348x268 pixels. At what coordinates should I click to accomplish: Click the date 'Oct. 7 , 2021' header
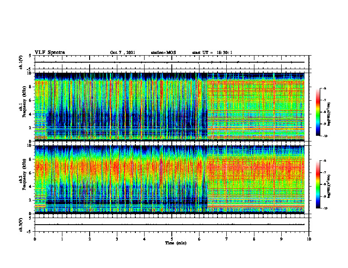click(x=123, y=53)
